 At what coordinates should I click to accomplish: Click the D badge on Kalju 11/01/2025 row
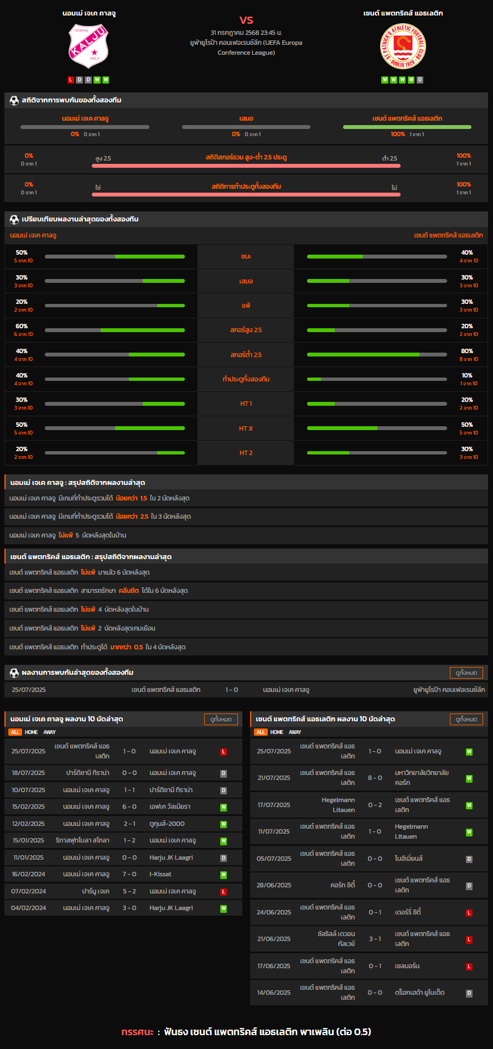pos(224,858)
